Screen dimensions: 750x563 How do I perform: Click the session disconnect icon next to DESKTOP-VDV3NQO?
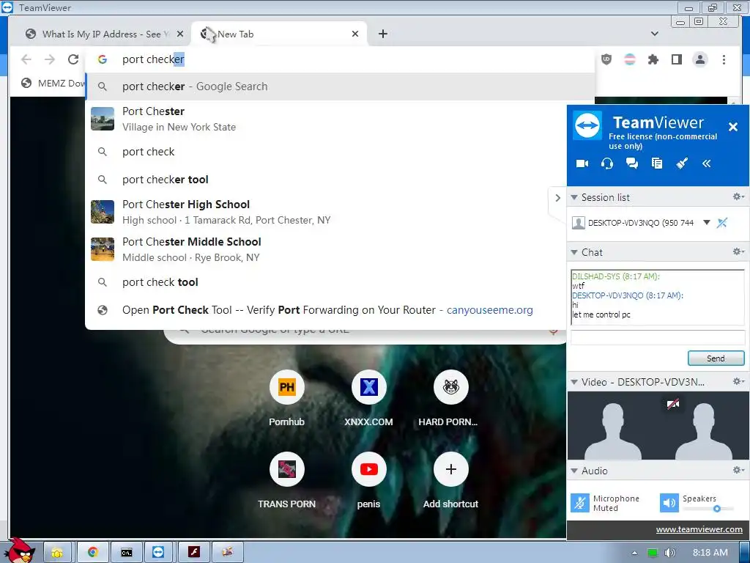722,223
